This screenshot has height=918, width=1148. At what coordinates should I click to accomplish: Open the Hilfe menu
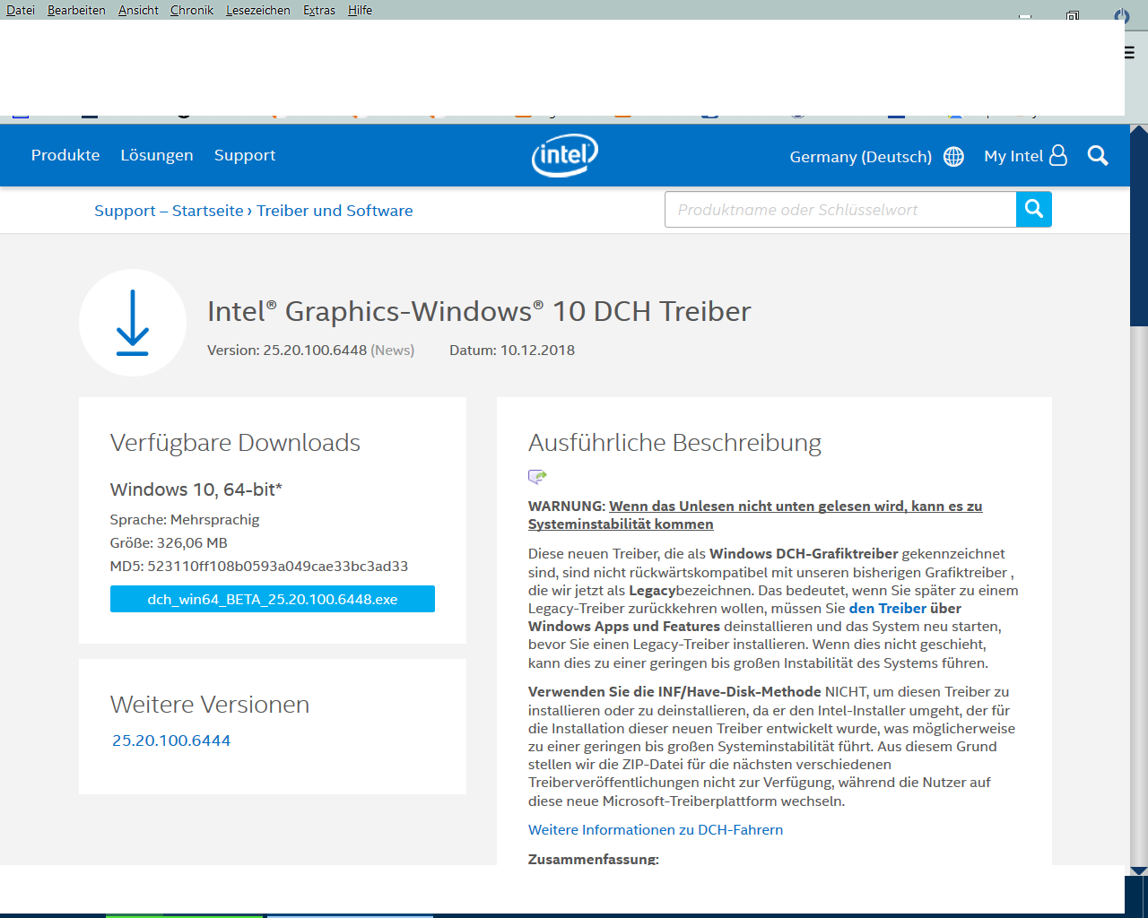pos(360,10)
